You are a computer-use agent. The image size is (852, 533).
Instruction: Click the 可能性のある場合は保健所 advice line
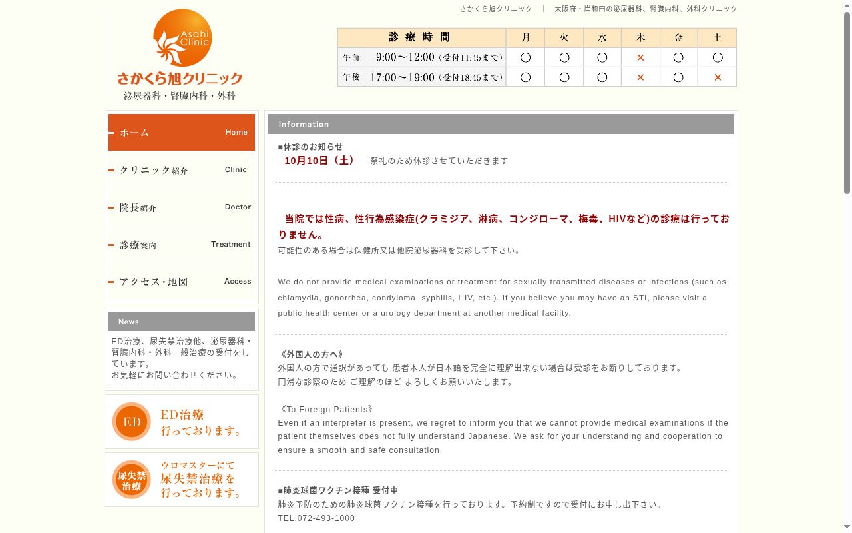coord(399,251)
